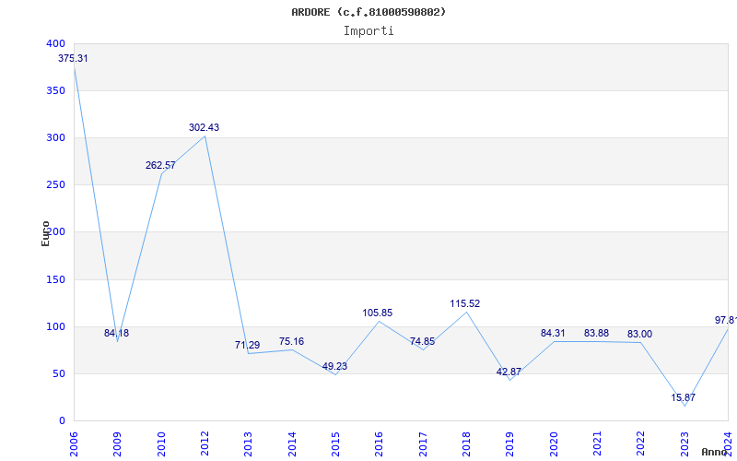The image size is (737, 461).
Task: Click the 2019 x-axis year label
Action: 510,444
